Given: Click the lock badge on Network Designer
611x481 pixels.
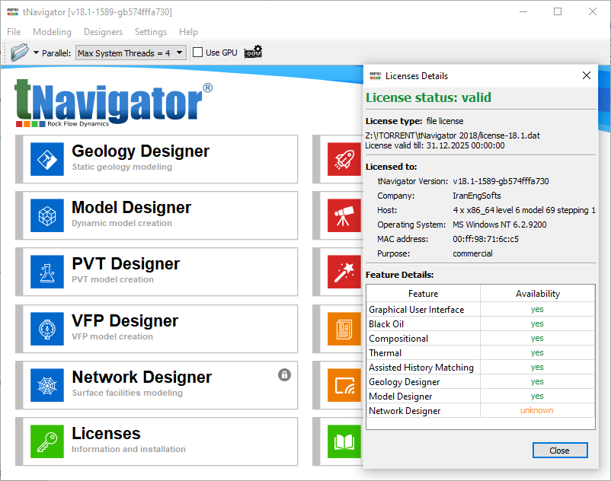Looking at the screenshot, I should pos(284,374).
